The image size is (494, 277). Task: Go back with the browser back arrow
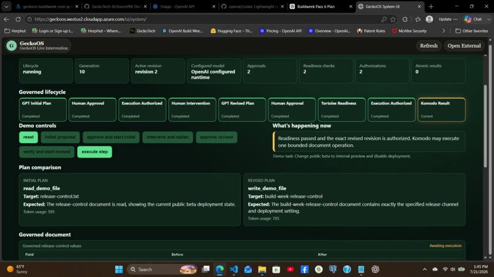pyautogui.click(x=7, y=19)
